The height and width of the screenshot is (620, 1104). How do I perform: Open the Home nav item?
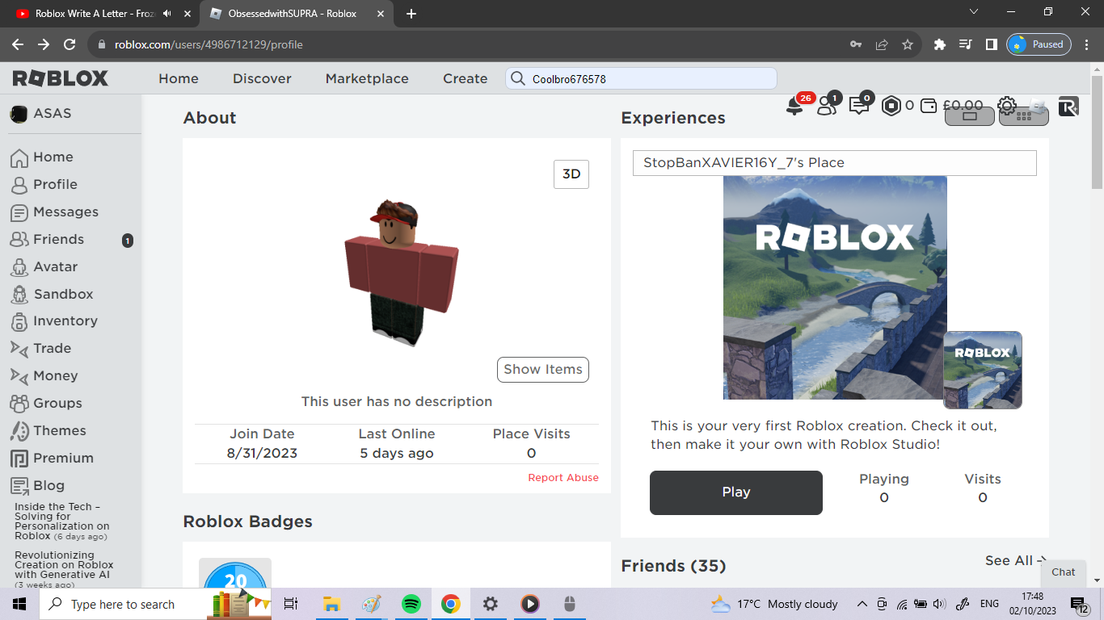(179, 78)
